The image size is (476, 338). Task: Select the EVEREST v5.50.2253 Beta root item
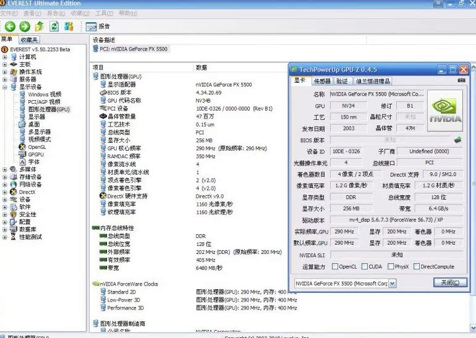coord(40,49)
